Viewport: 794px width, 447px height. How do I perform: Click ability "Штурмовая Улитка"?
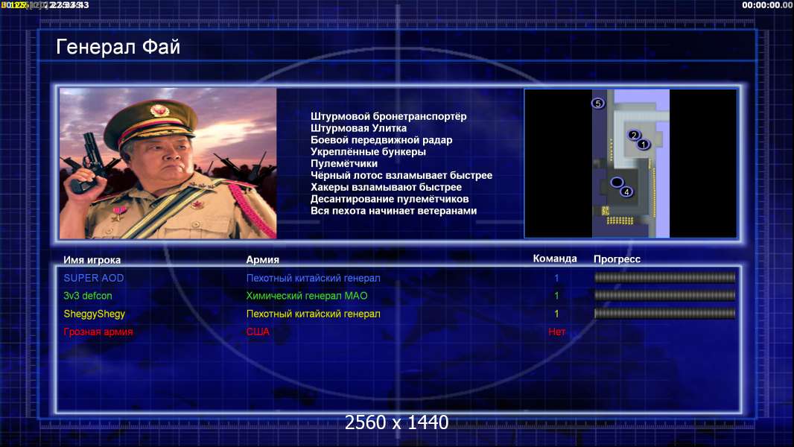(x=358, y=128)
